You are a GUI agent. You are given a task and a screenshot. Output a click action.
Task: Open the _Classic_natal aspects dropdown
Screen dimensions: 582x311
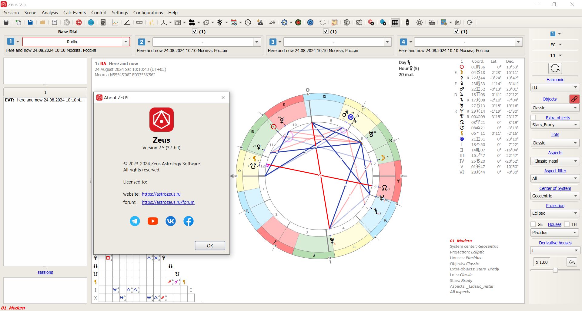point(555,161)
